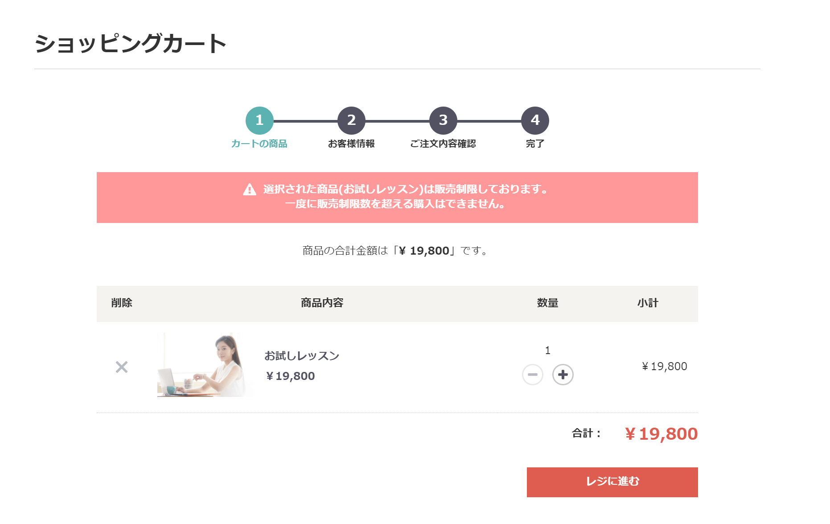Click step 3 circle in progress bar
Image resolution: width=830 pixels, height=524 pixels.
(x=443, y=120)
